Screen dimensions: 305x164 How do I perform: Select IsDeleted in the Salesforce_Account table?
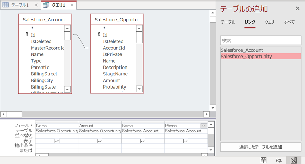[x=41, y=41]
